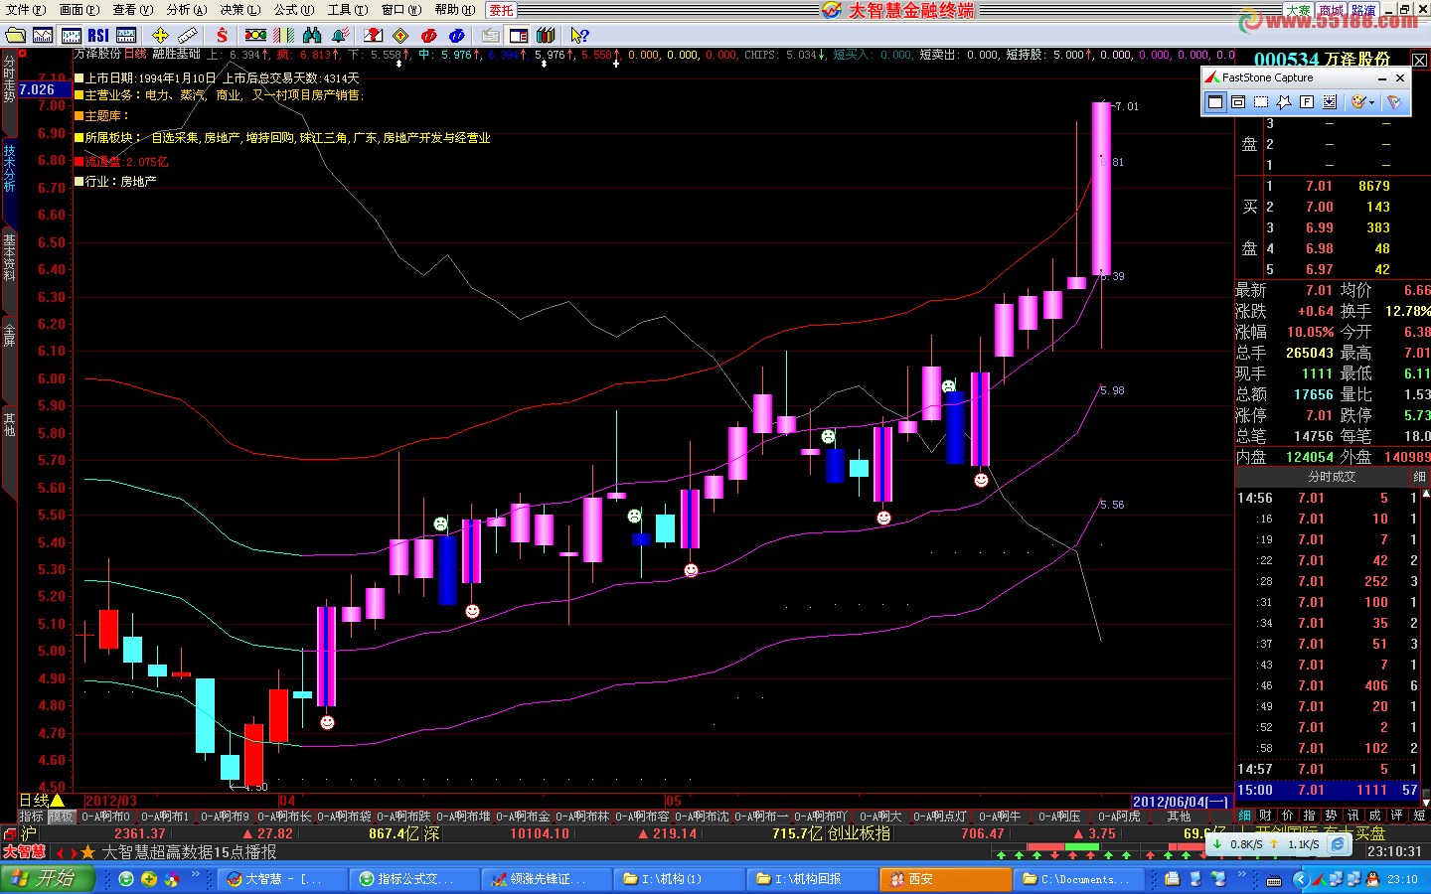Select the 其他 indicator tab
The height and width of the screenshot is (894, 1431).
click(x=1179, y=817)
